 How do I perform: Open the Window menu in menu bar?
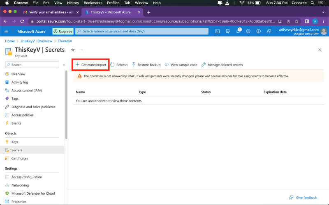tap(141, 3)
